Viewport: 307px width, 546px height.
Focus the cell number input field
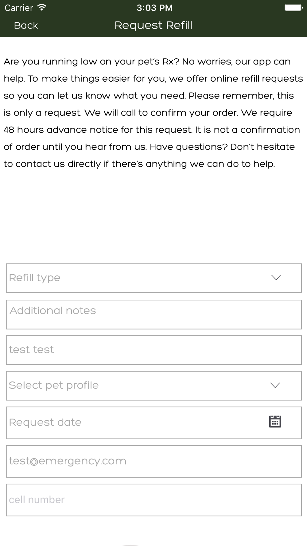pos(154,500)
